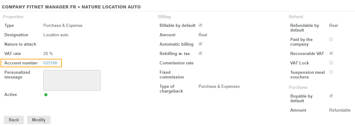Viewport: 355px width, 126px height.
Task: Click inside the Personalized message box
Action: click(x=72, y=80)
